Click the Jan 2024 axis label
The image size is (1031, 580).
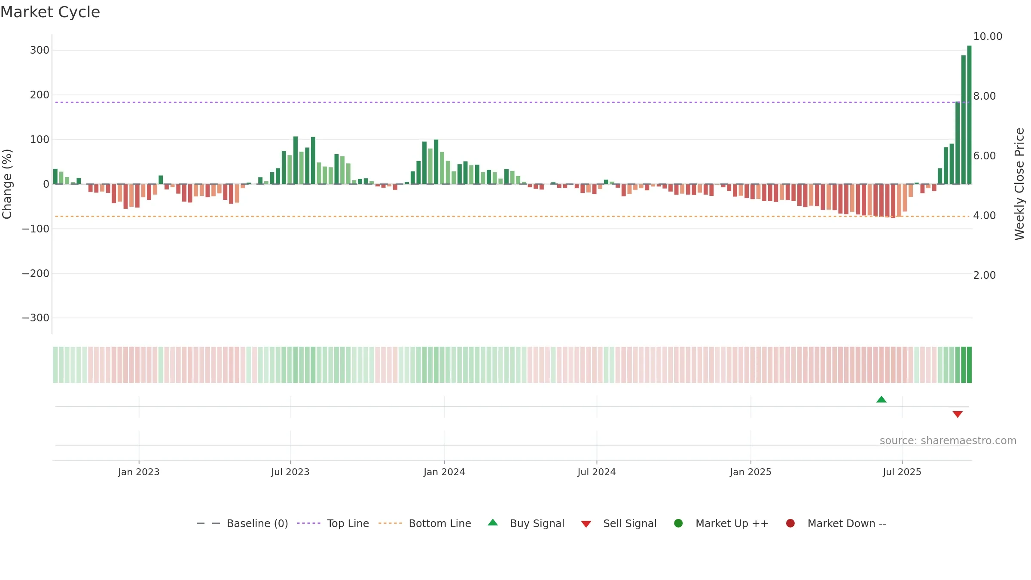pyautogui.click(x=444, y=472)
